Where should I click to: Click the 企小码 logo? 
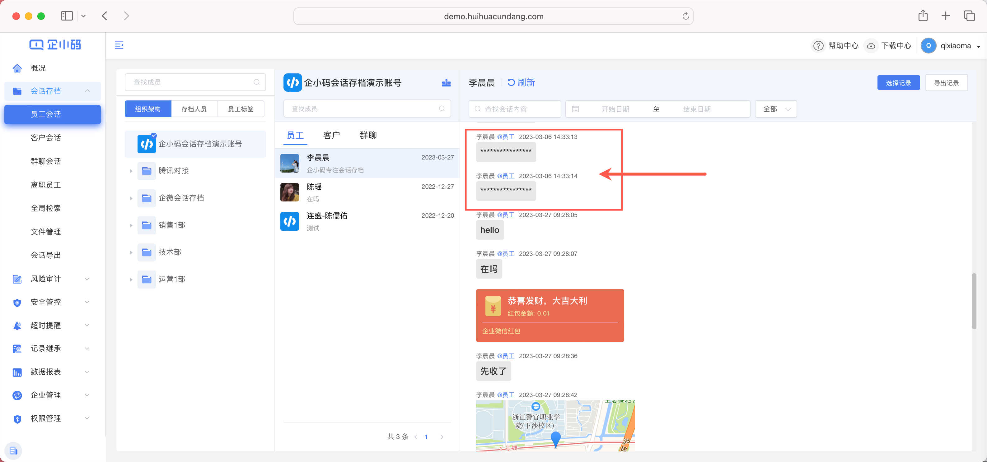[55, 45]
